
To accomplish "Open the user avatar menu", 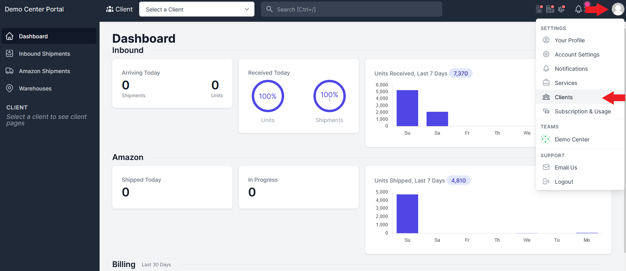I will pos(618,9).
